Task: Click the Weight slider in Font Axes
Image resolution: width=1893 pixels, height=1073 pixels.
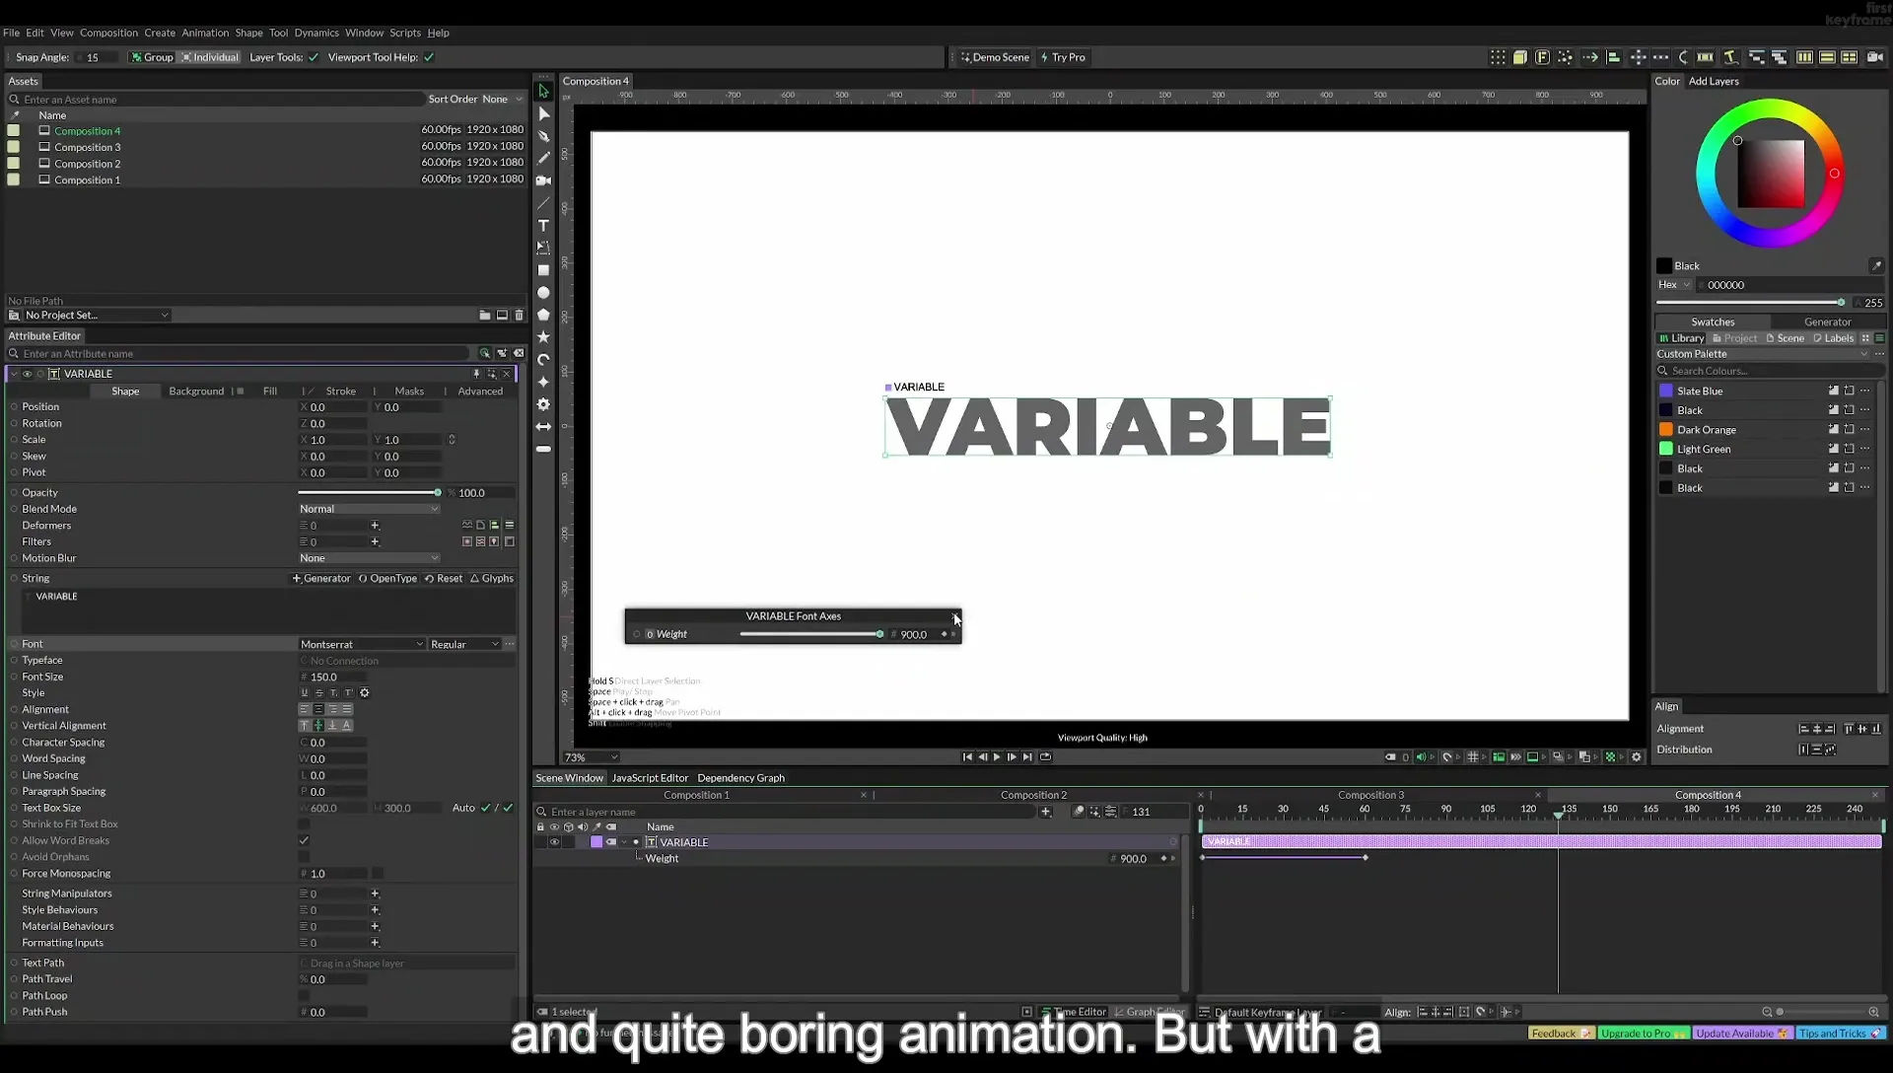Action: pyautogui.click(x=810, y=634)
